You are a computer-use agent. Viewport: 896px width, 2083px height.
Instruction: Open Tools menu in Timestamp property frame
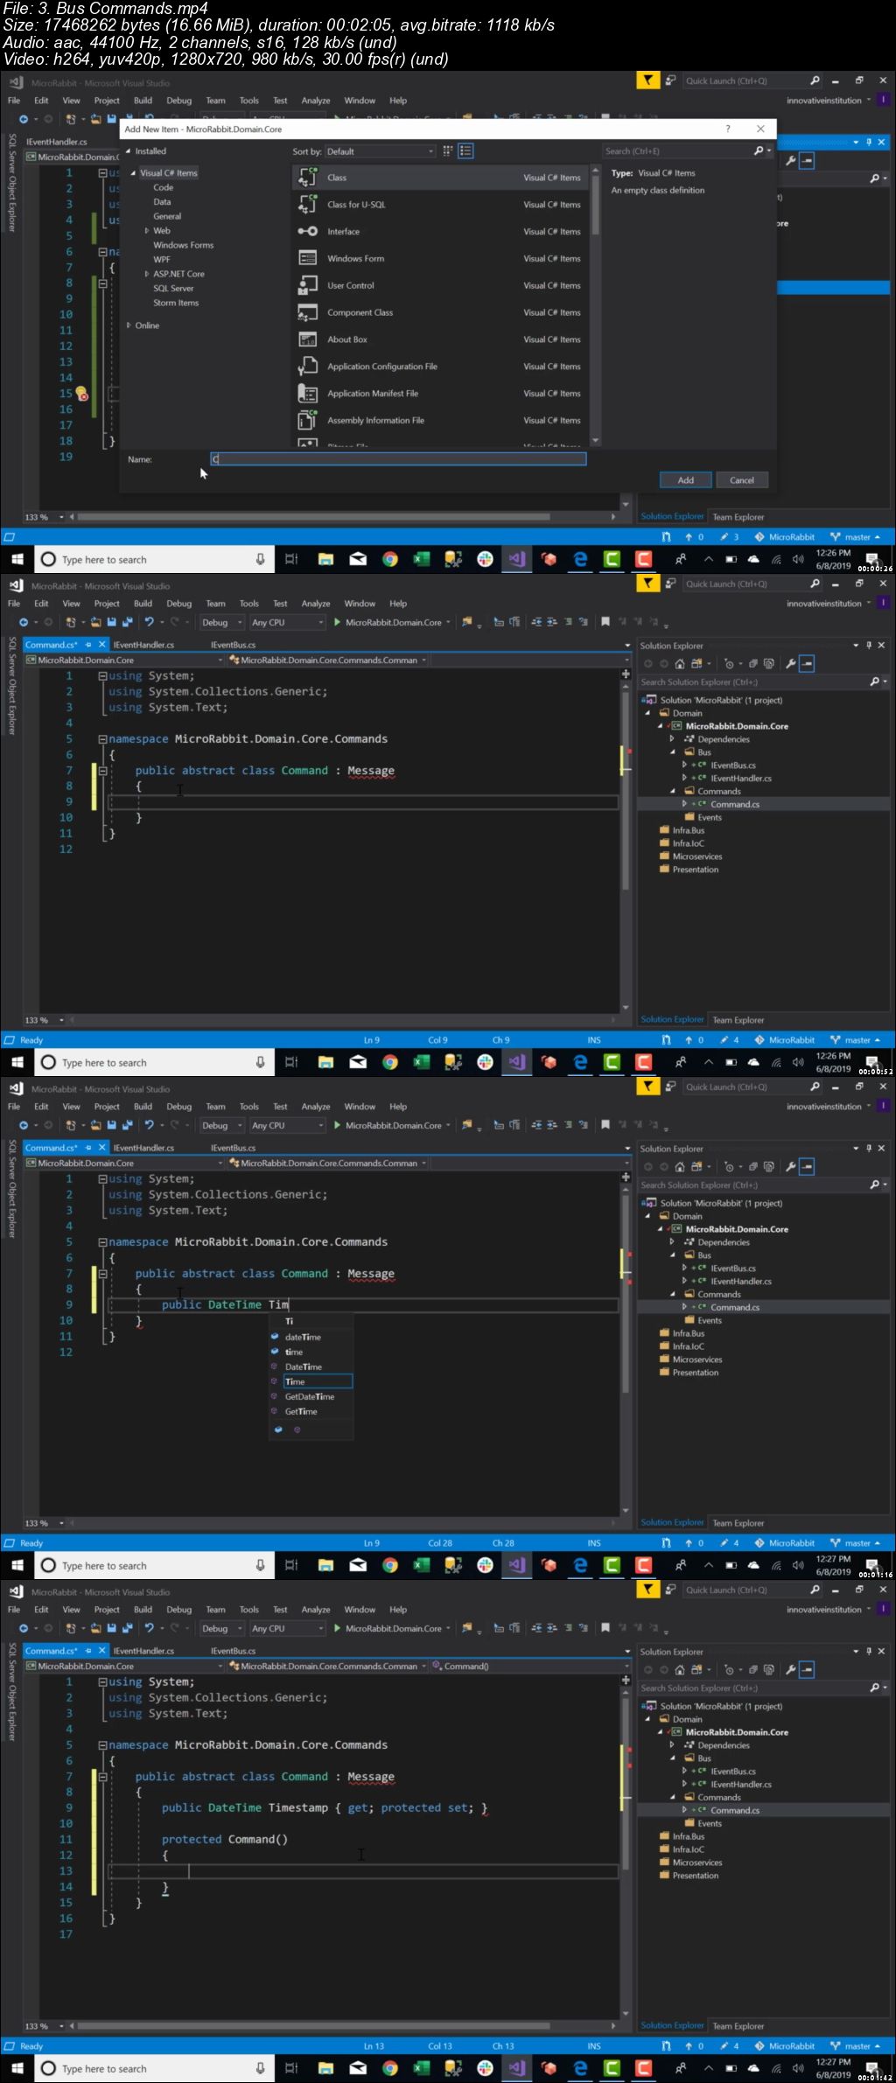[x=249, y=1610]
